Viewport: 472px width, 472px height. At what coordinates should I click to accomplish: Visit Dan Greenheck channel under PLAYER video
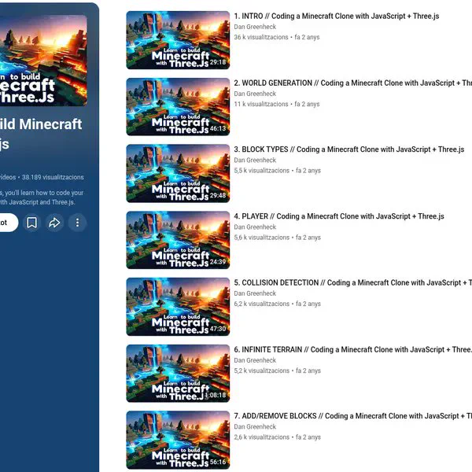point(255,227)
